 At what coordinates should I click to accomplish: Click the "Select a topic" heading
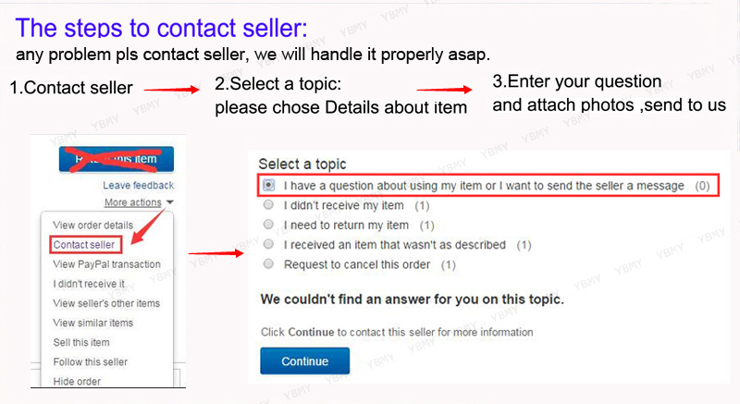302,164
